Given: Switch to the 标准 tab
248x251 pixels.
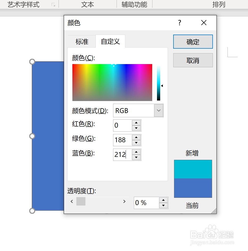Looking at the screenshot, I should click(82, 42).
